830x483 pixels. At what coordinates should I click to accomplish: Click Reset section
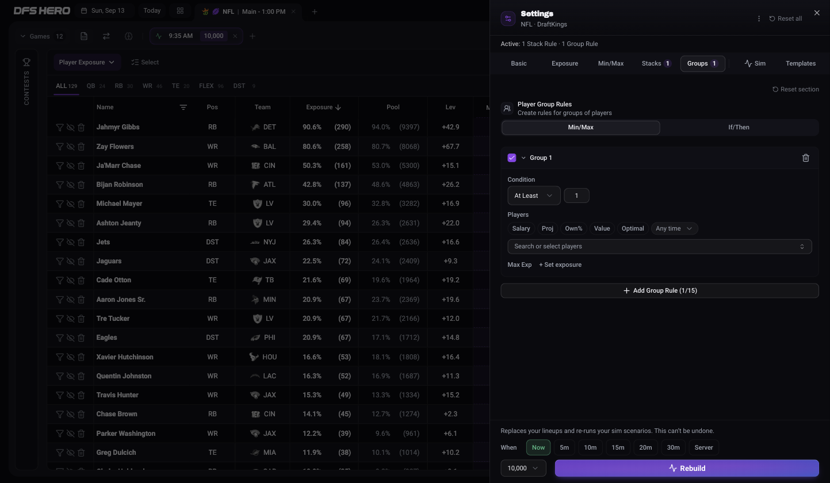795,89
